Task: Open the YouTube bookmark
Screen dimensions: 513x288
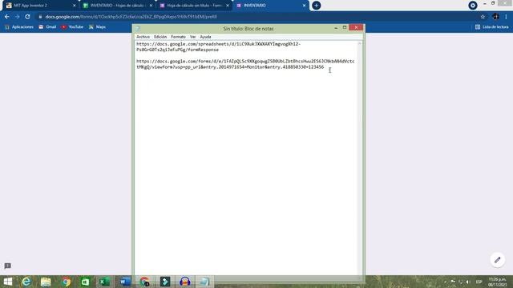Action: [x=72, y=26]
